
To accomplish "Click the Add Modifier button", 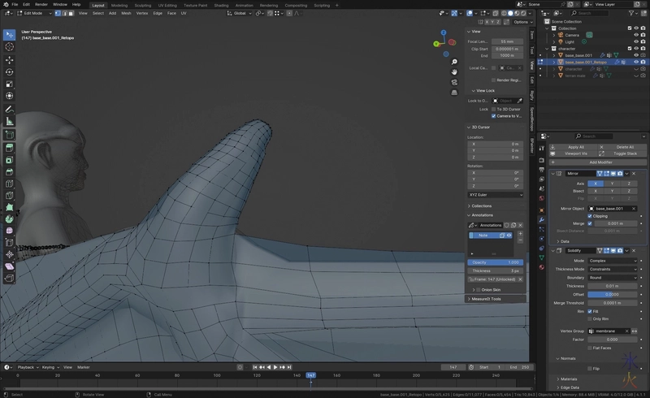I will tap(600, 162).
